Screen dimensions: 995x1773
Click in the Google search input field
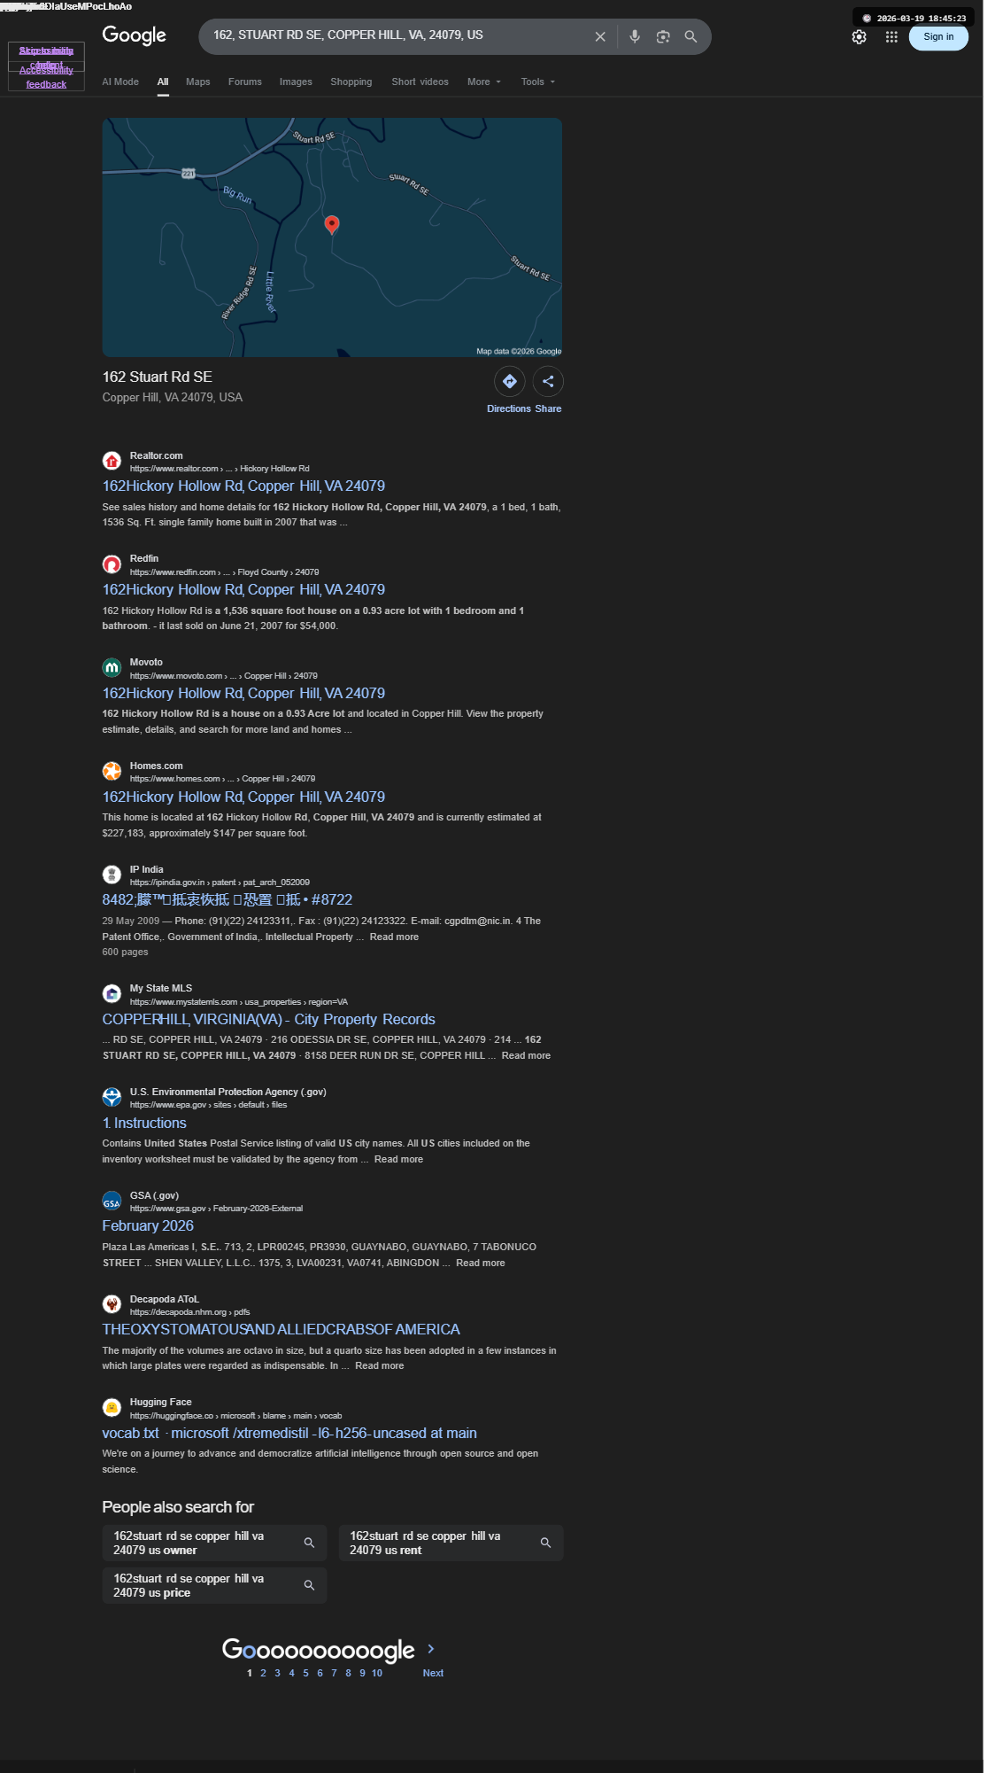coord(397,35)
